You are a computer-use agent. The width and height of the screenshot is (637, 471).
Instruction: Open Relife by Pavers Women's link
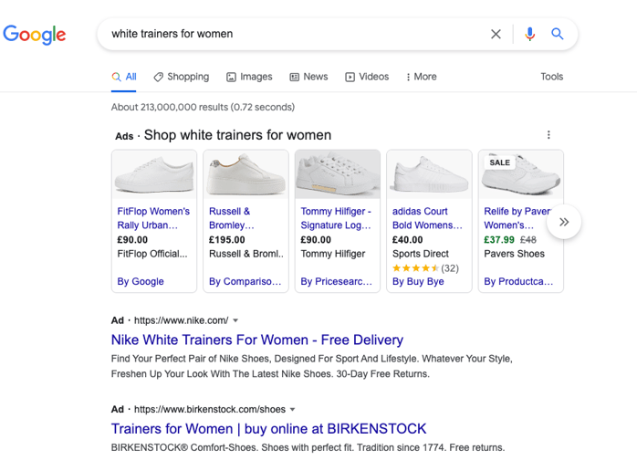[x=517, y=218]
